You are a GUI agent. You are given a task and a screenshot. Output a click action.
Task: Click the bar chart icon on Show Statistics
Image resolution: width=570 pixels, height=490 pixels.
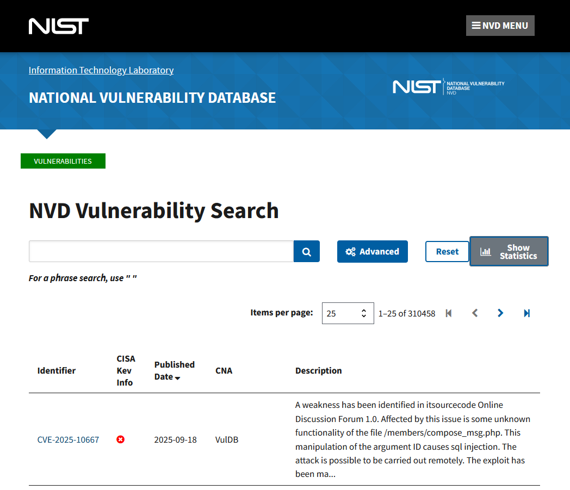point(486,251)
